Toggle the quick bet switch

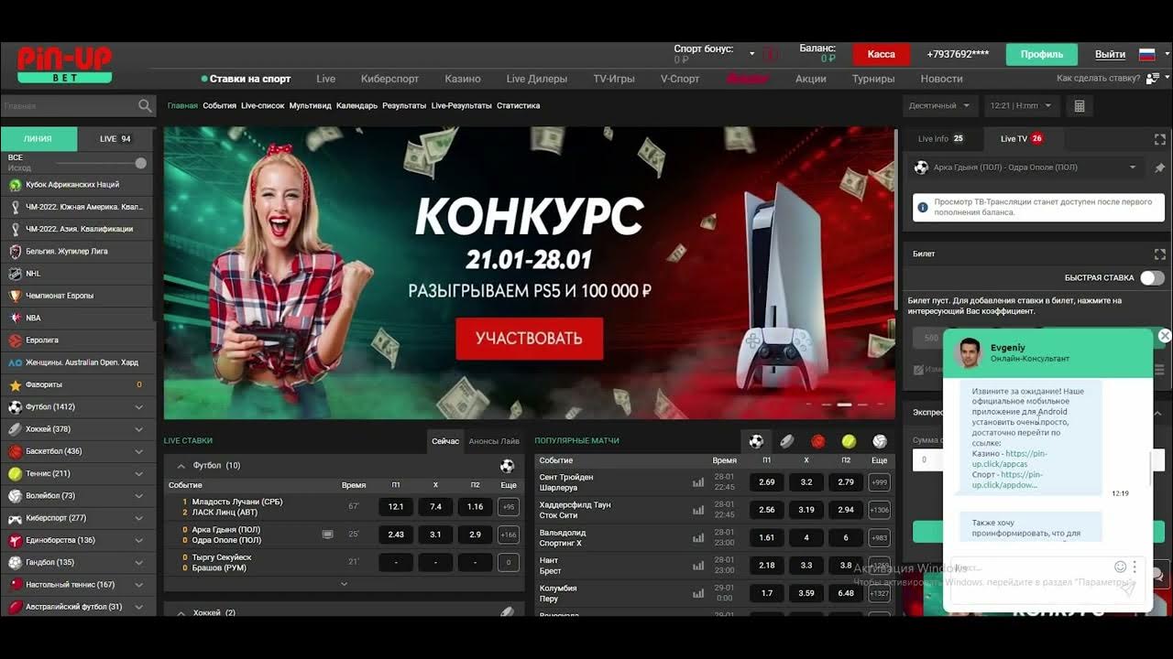click(x=1152, y=278)
